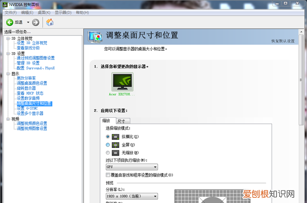Click the NVIDIA app icon in title bar
Image resolution: width=307 pixels, height=203 pixels.
5,4
